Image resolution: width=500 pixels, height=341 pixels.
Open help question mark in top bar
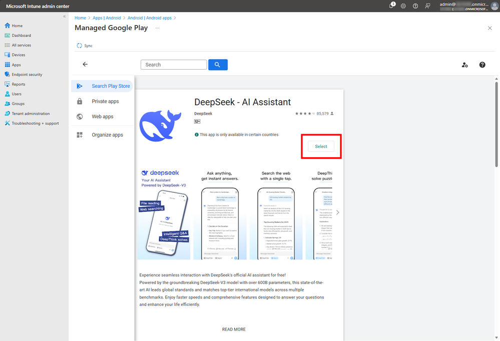(x=415, y=6)
